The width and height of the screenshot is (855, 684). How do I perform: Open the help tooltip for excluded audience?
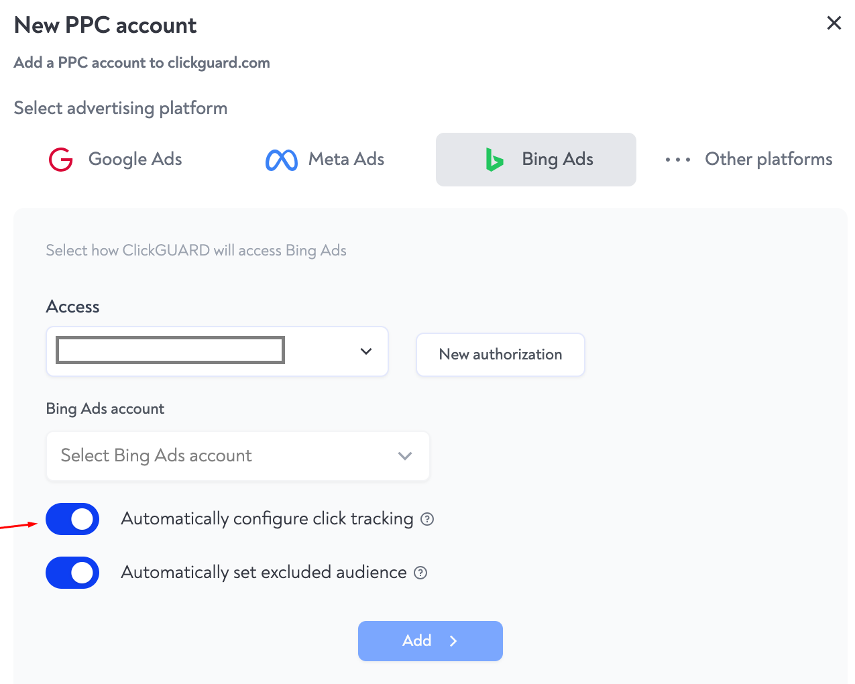(x=420, y=573)
